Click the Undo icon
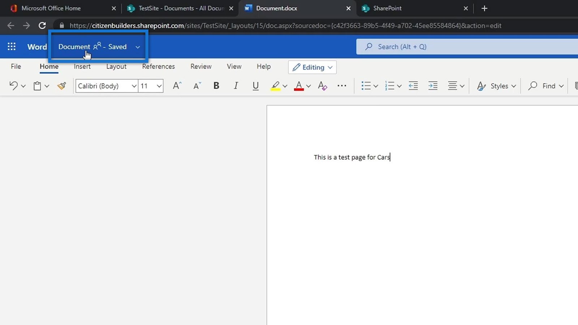The image size is (578, 325). point(13,86)
